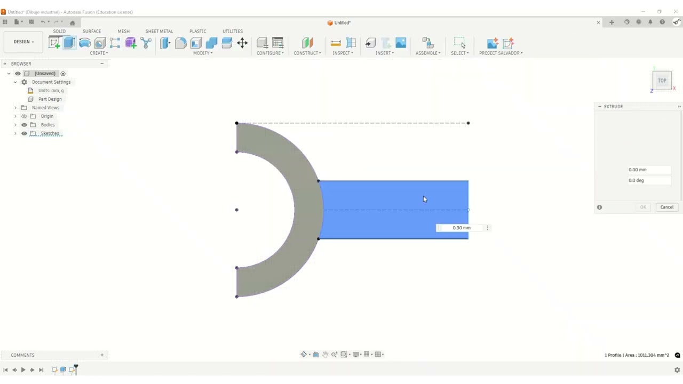This screenshot has height=384, width=683.
Task: Select the Press Pull tool
Action: [165, 43]
